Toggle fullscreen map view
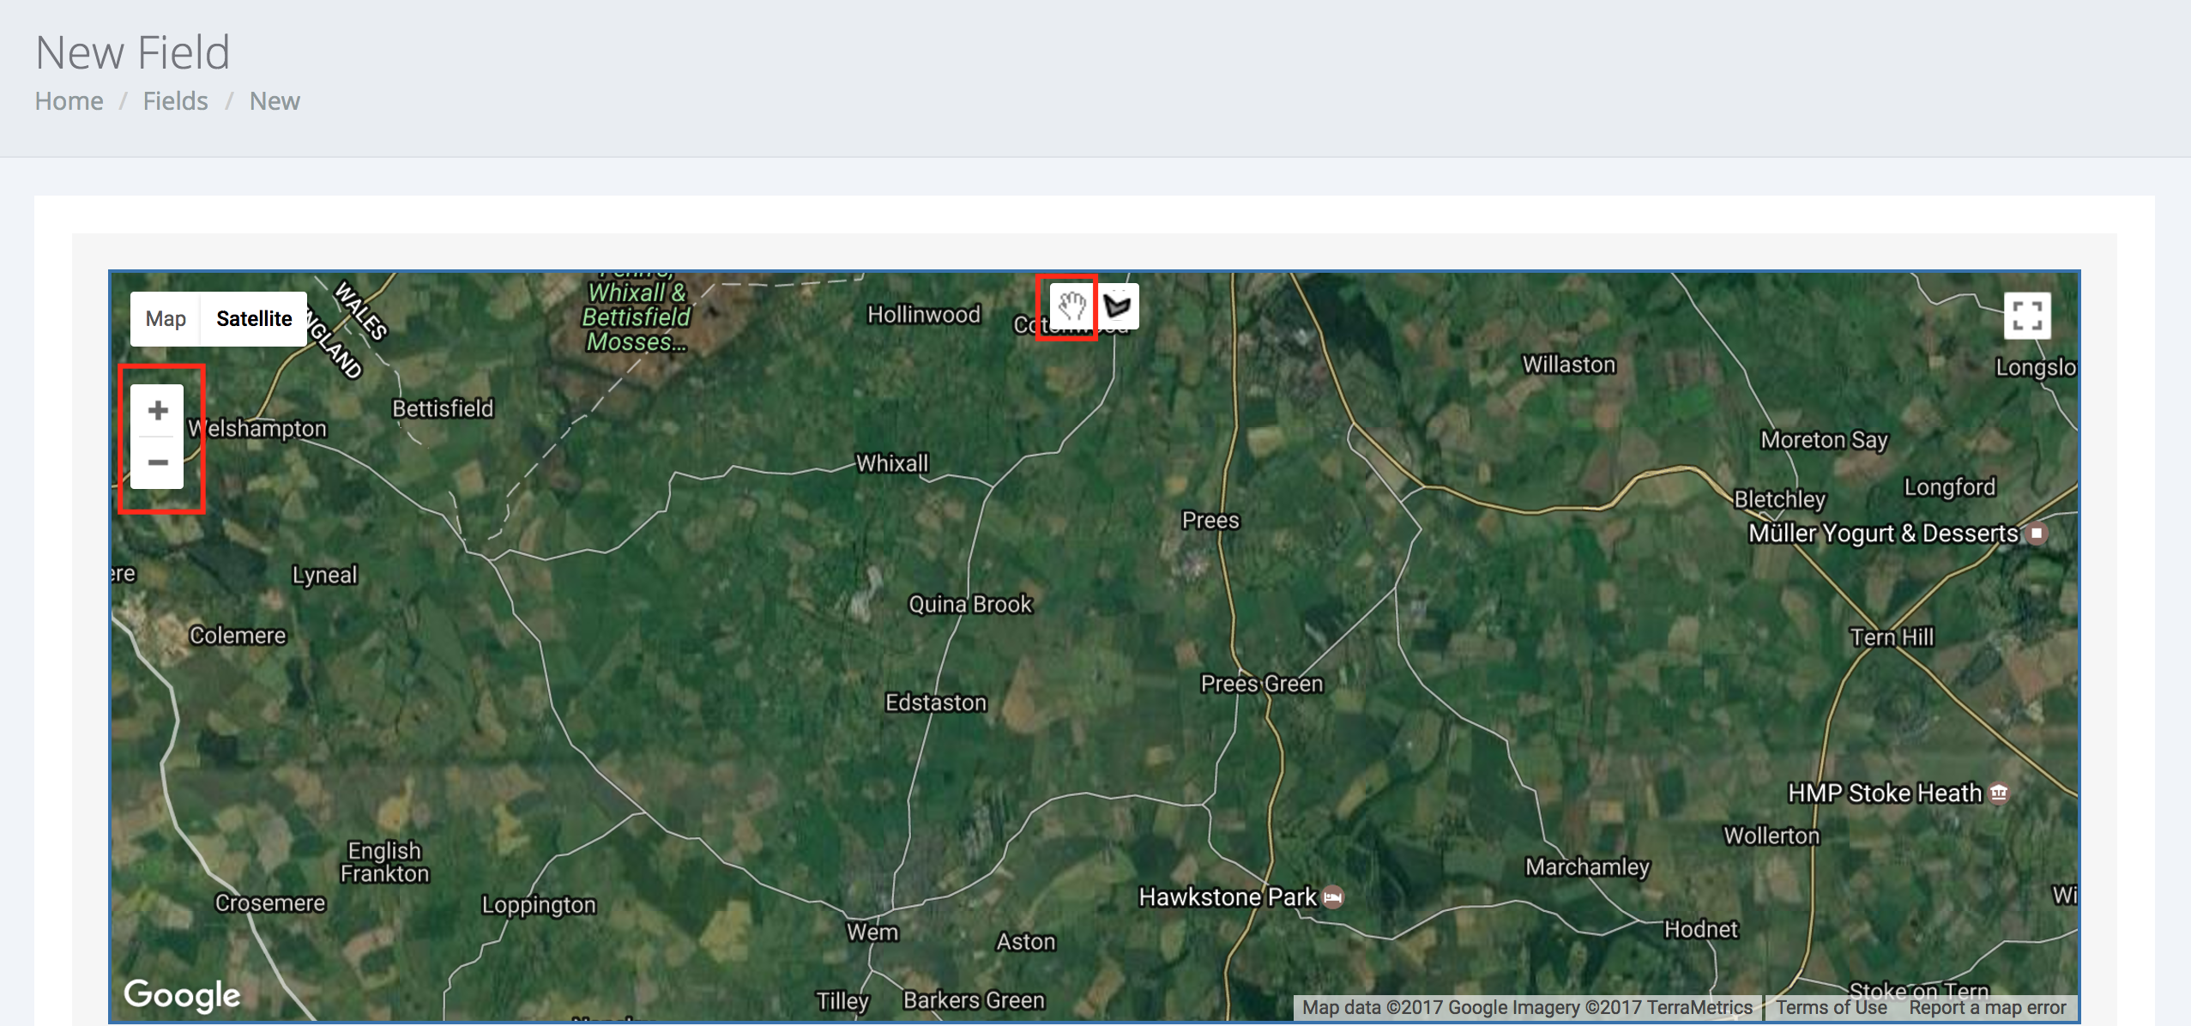This screenshot has width=2191, height=1026. [x=2026, y=316]
